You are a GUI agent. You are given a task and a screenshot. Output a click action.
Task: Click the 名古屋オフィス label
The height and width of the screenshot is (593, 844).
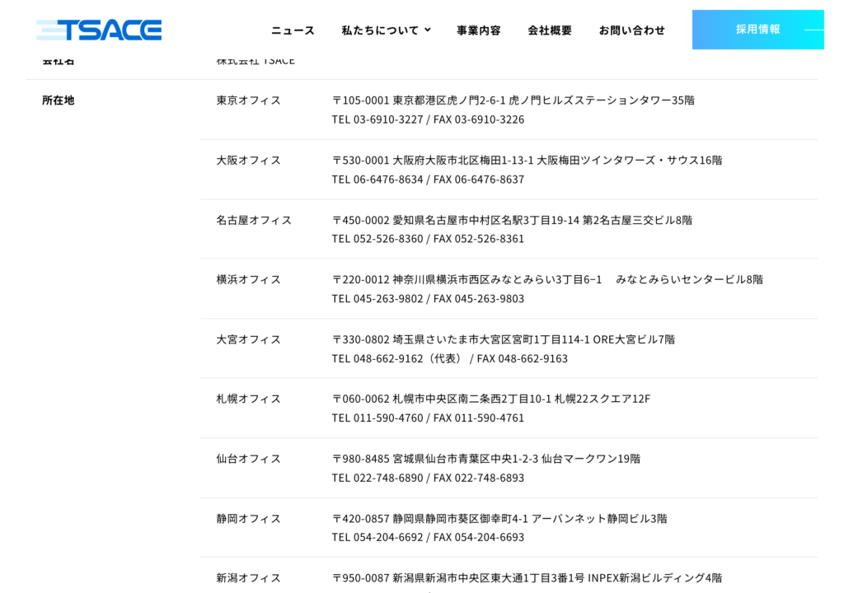click(x=254, y=220)
